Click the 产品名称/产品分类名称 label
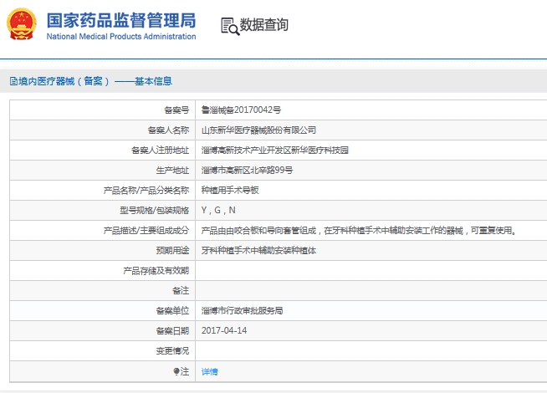Viewport: 547px width, 393px height. [146, 191]
